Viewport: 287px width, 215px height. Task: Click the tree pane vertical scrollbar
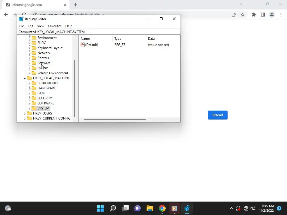point(75,88)
